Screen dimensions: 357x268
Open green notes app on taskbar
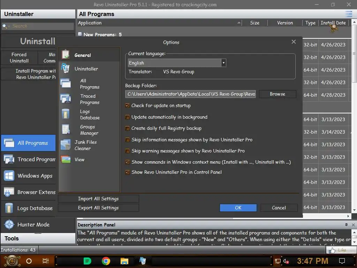click(87, 261)
